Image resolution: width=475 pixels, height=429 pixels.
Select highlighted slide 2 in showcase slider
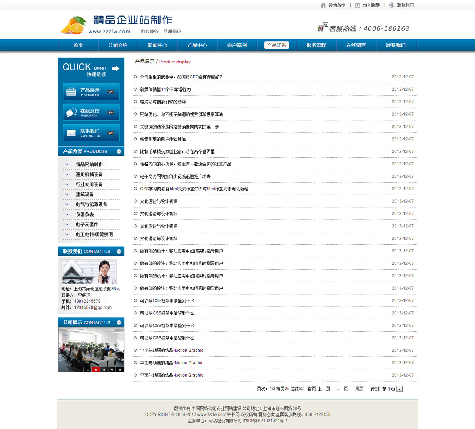(x=96, y=369)
